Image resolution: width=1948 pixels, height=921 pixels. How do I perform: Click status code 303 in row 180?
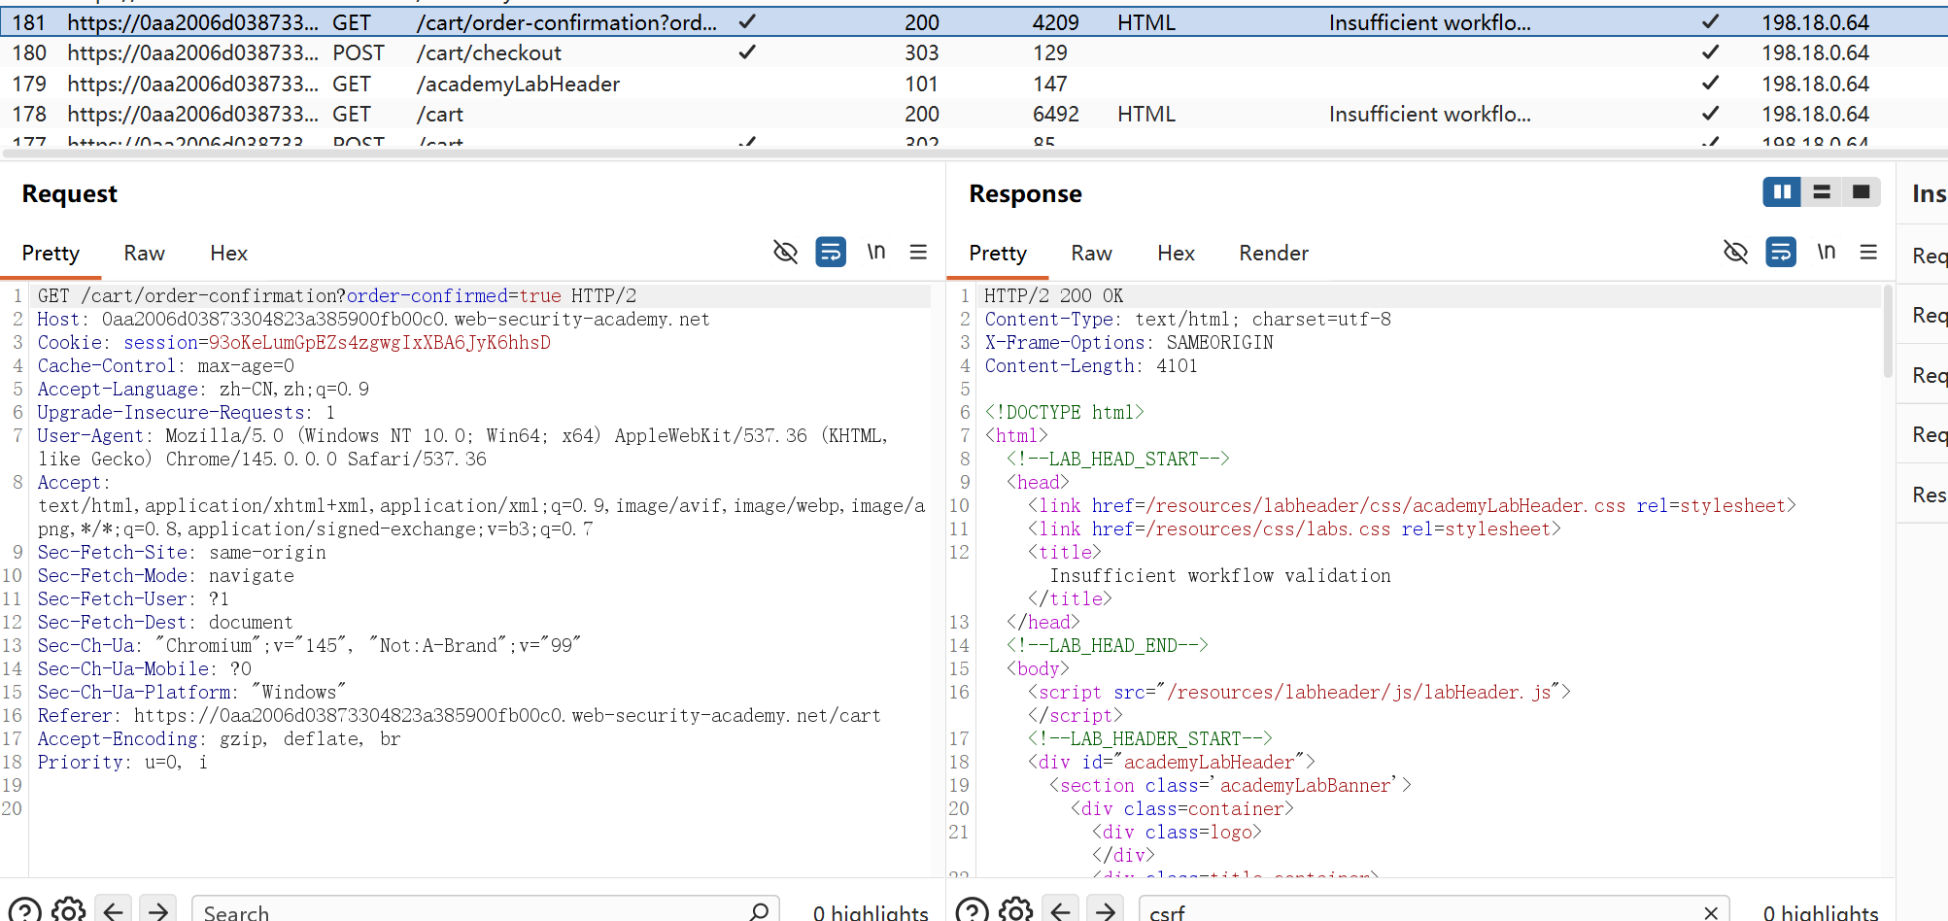922,52
